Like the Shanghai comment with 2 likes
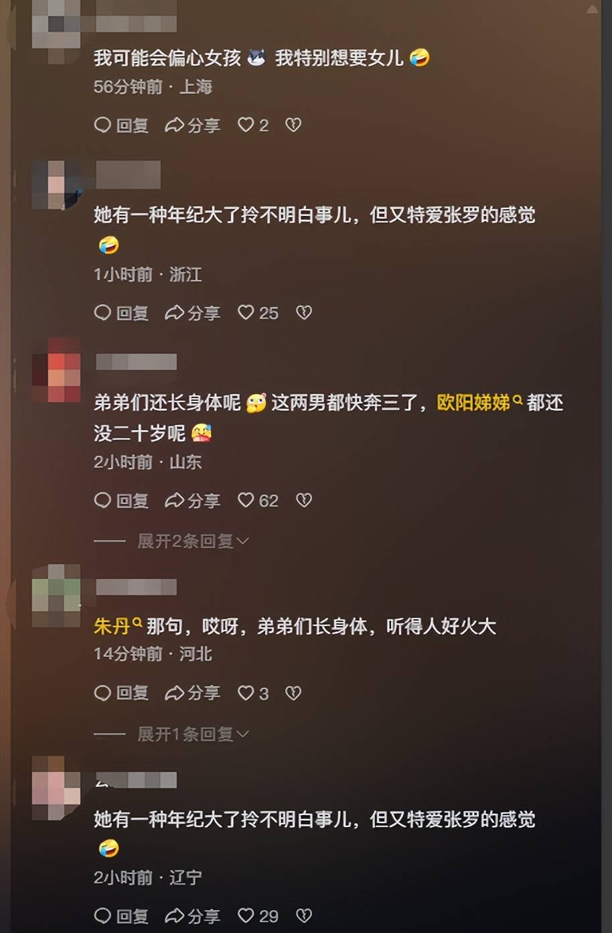 point(253,125)
